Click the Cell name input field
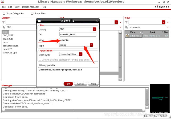Screen dimensions: 171x119 point(78,34)
